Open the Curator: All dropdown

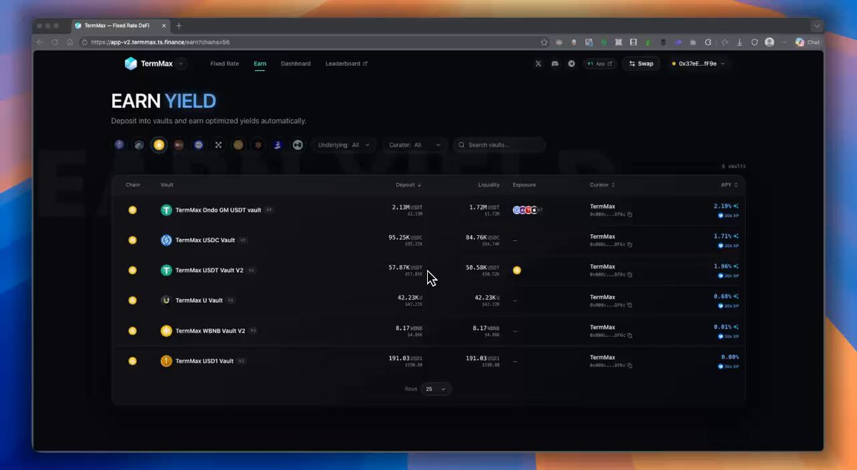(414, 145)
